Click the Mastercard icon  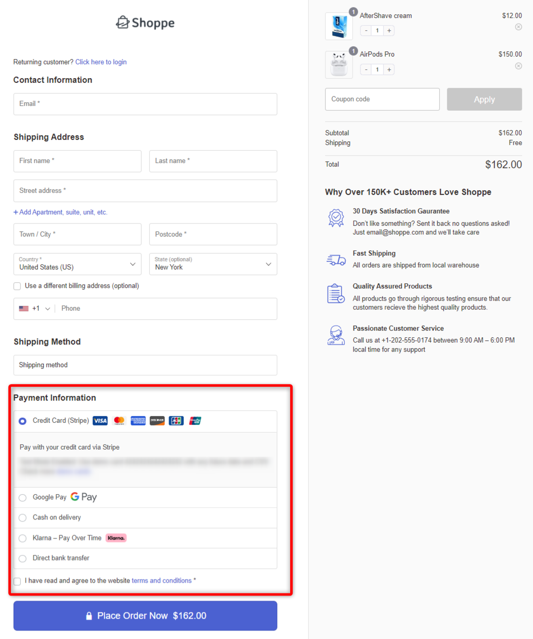click(119, 421)
